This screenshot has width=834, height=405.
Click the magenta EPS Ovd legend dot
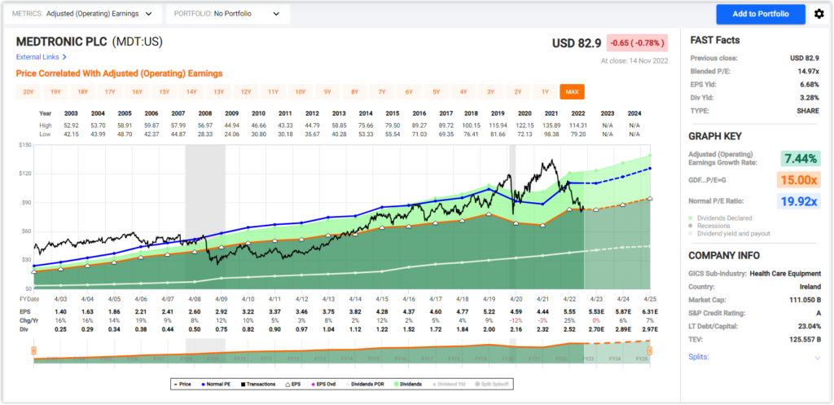tap(314, 384)
